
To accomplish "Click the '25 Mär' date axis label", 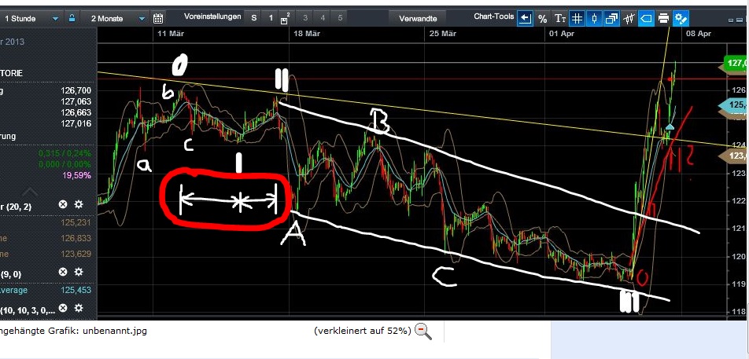I will tap(442, 33).
